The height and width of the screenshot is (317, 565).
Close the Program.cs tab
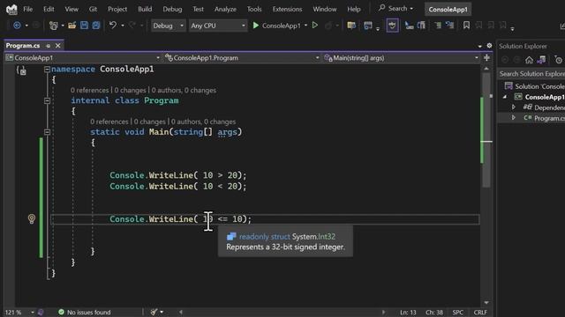(x=58, y=46)
